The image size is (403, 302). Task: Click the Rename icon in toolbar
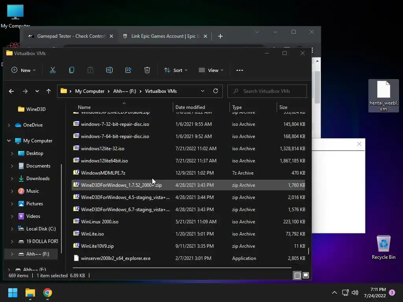point(109,70)
